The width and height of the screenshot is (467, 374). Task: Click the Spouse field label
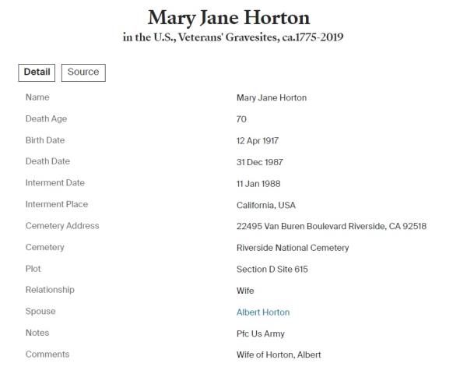pyautogui.click(x=40, y=312)
